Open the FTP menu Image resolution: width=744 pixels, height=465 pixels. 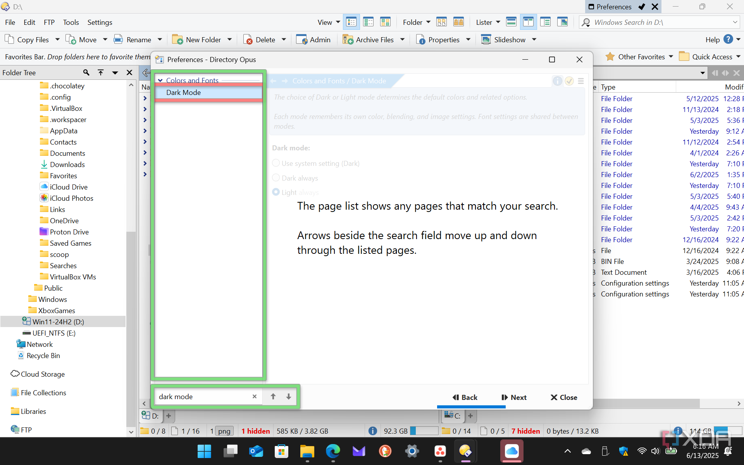(49, 22)
